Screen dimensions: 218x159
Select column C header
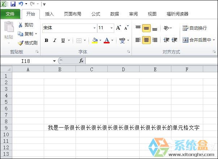91,69
